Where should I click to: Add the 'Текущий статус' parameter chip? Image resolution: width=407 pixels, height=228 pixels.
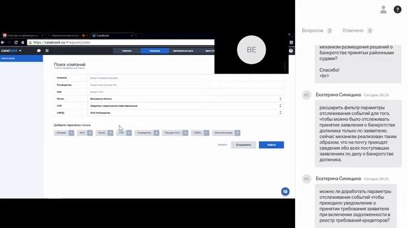click(175, 133)
